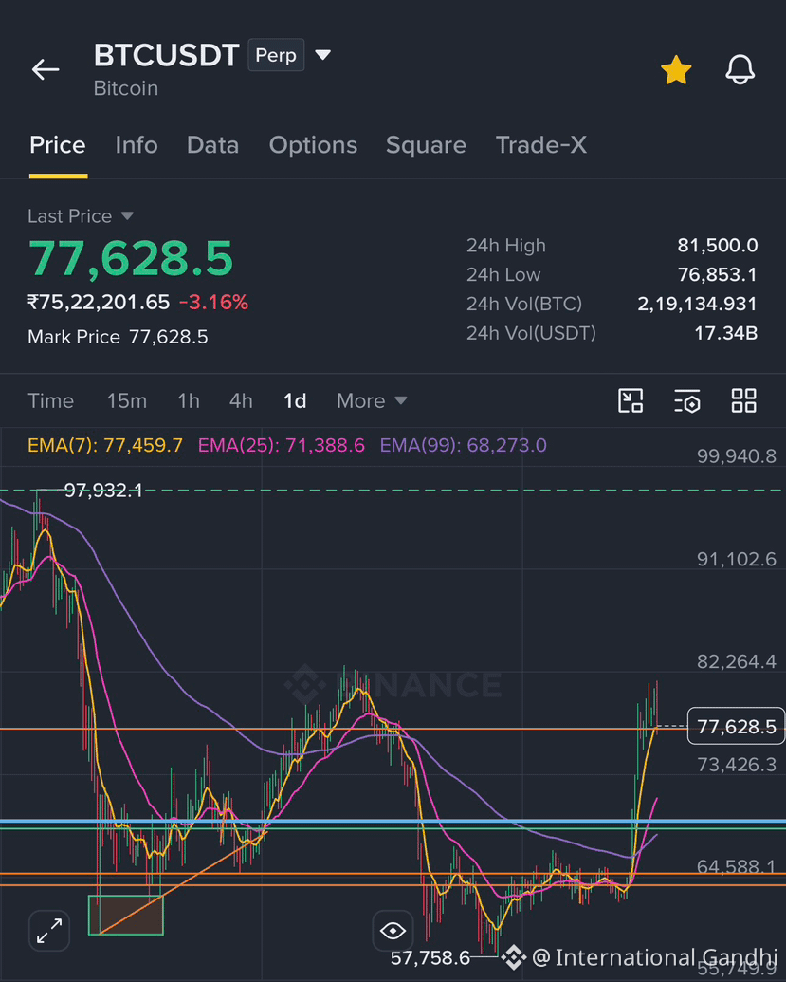This screenshot has width=786, height=982.
Task: Click the 24h Low value 76,853.1
Action: click(x=718, y=274)
